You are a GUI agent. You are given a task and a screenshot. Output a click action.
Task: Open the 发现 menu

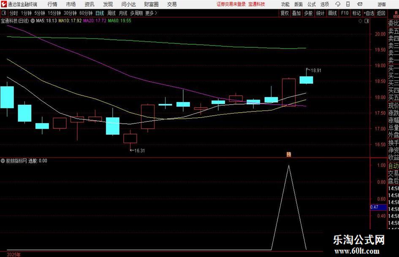pos(108,4)
